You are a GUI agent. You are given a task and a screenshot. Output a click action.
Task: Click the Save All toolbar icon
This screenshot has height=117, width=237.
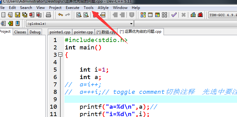click(25, 15)
